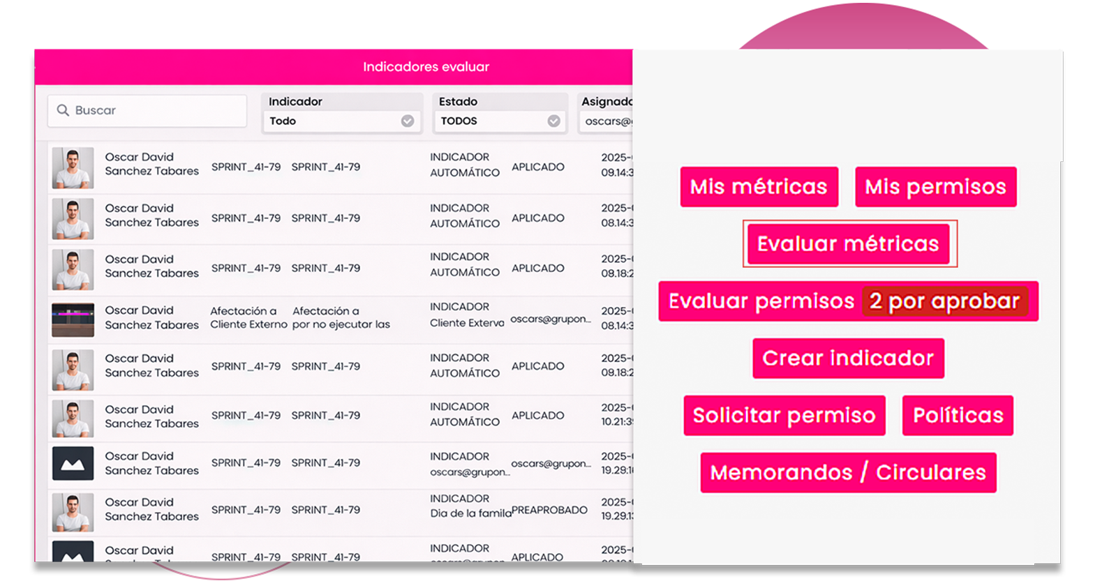
Task: Open Evaluar permisos
Action: pos(761,301)
